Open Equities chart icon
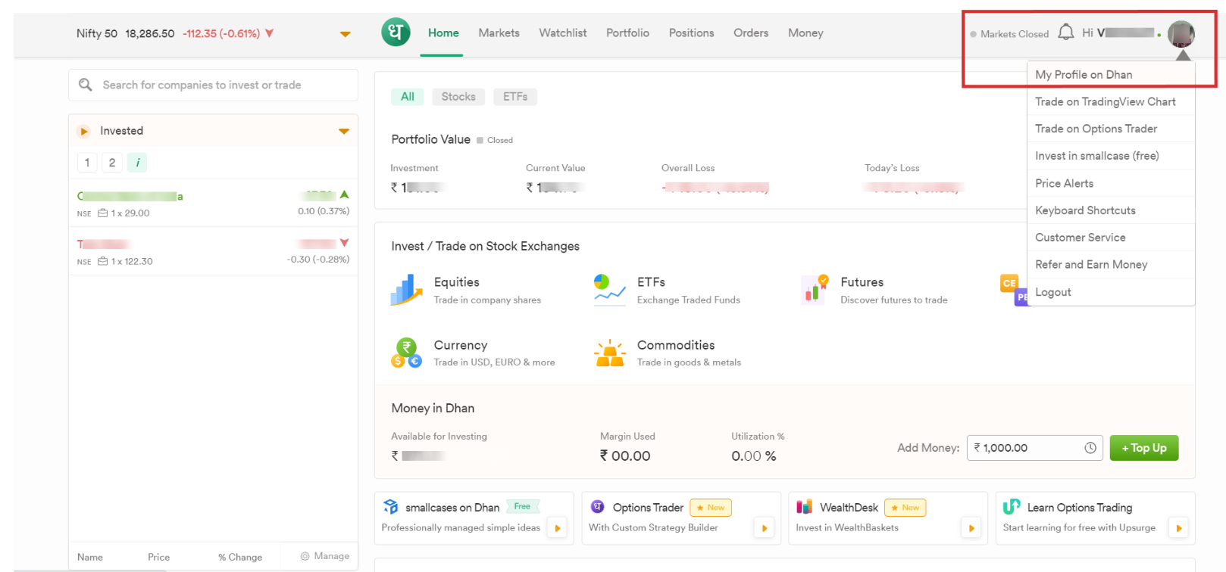1226x572 pixels. pyautogui.click(x=406, y=290)
